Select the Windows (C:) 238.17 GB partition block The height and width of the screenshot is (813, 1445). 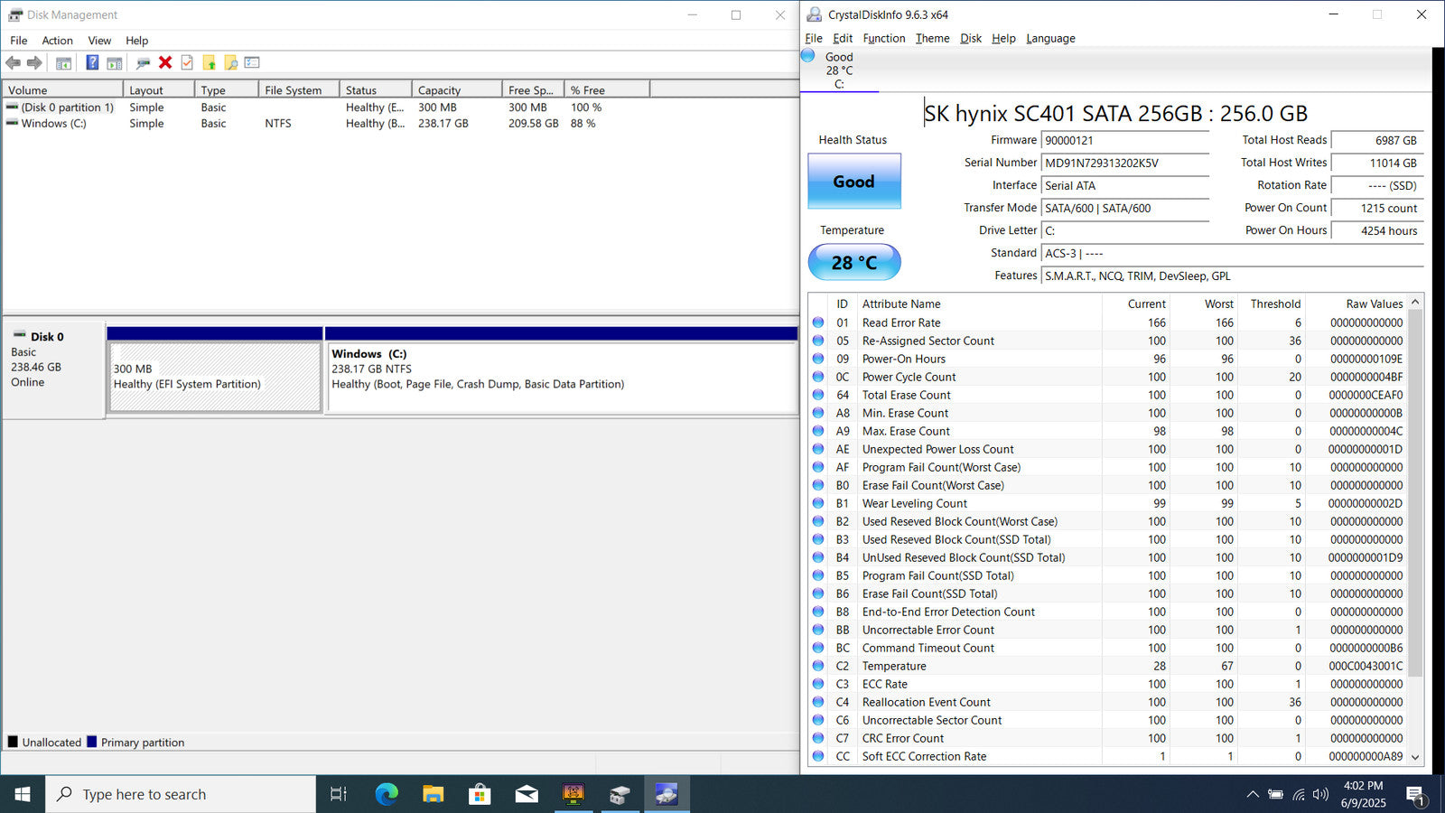click(561, 377)
